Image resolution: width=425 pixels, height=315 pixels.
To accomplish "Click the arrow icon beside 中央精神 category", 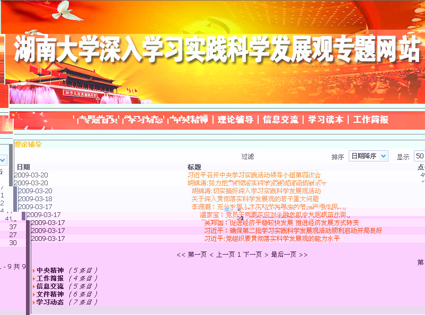I will (34, 271).
